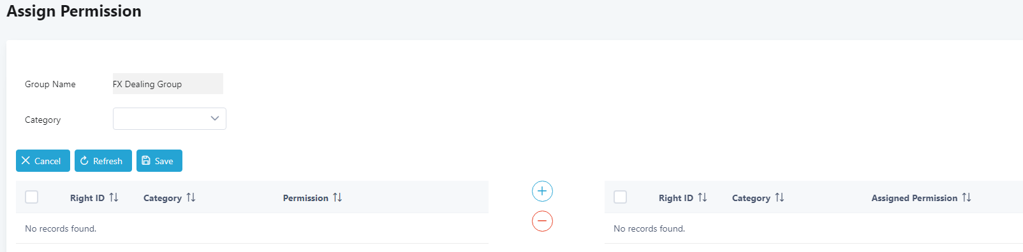This screenshot has height=252, width=1023.
Task: Click the red minus remove-permission icon
Action: pyautogui.click(x=542, y=221)
